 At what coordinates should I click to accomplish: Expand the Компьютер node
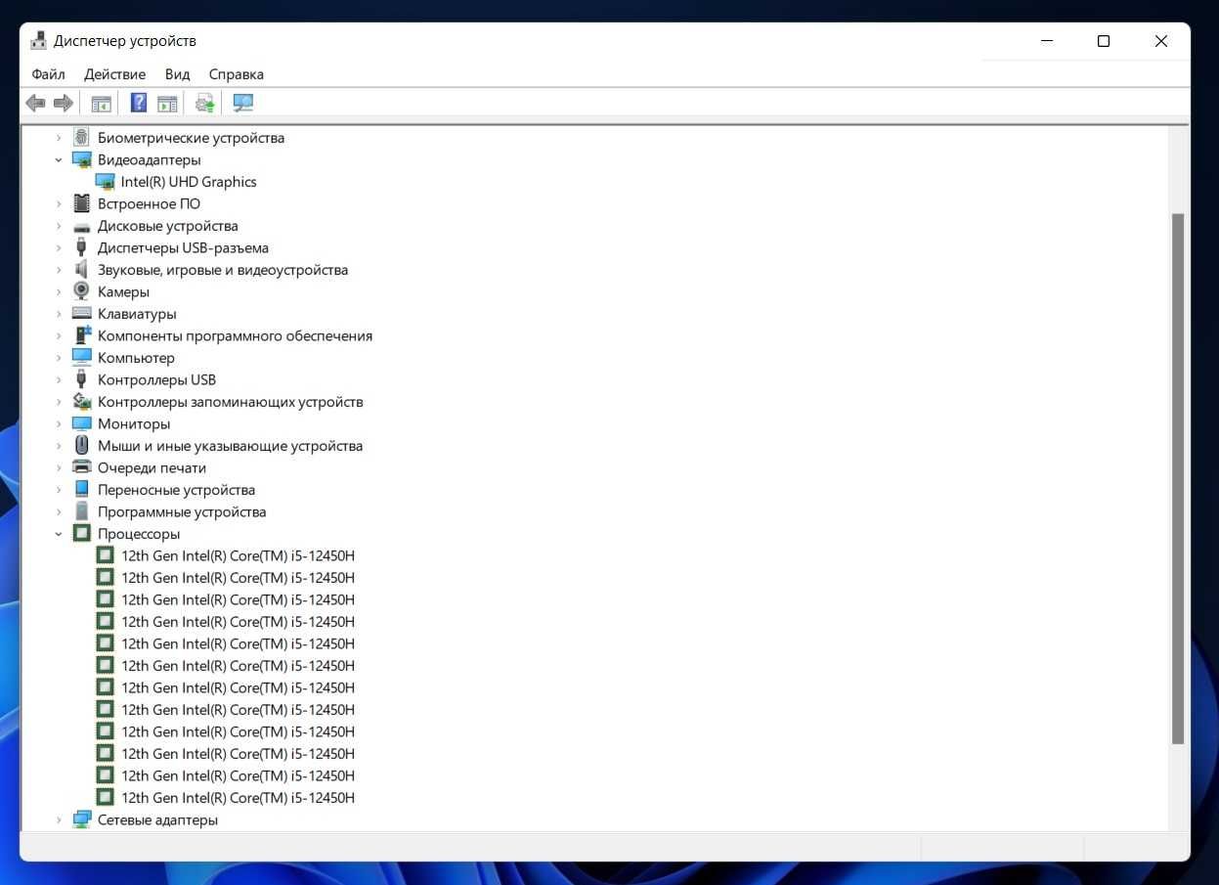tap(59, 358)
